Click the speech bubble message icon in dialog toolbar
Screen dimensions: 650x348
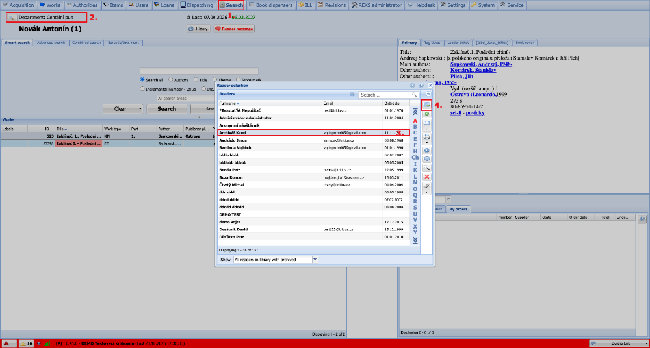point(426,158)
